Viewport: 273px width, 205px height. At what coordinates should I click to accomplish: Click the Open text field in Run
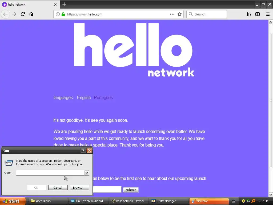click(x=50, y=173)
